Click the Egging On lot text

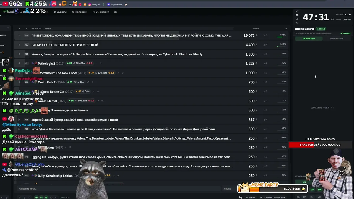(x=132, y=157)
